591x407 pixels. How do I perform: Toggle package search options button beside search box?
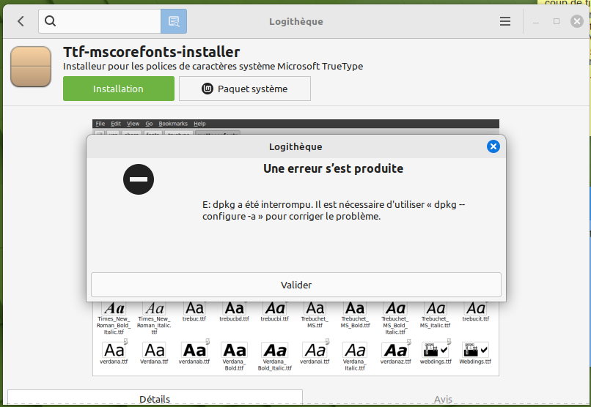pos(174,21)
